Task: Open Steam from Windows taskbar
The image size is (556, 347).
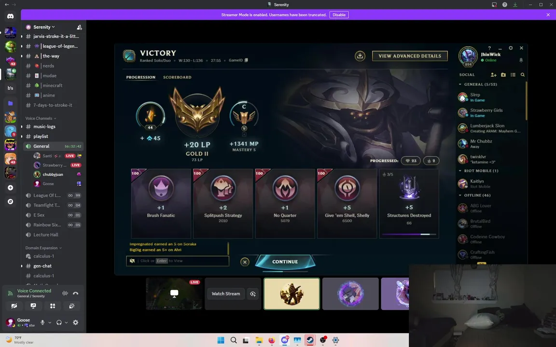Action: pyautogui.click(x=310, y=340)
